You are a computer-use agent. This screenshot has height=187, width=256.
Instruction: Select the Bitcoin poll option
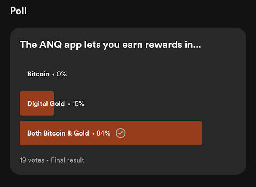[x=38, y=74]
